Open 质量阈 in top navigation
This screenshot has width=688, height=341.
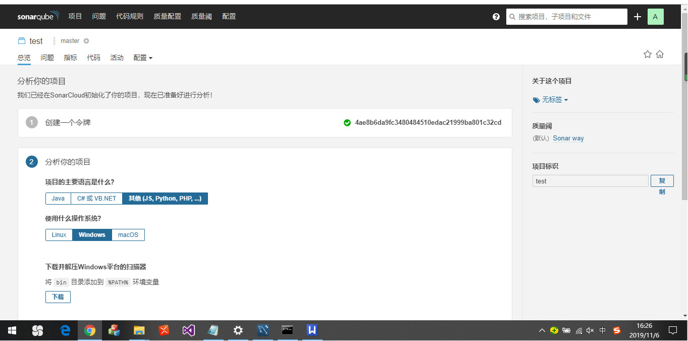click(201, 16)
